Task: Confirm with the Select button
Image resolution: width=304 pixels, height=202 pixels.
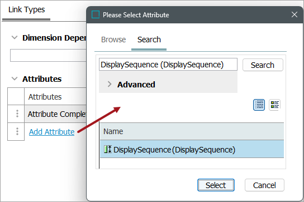Action: tap(216, 185)
